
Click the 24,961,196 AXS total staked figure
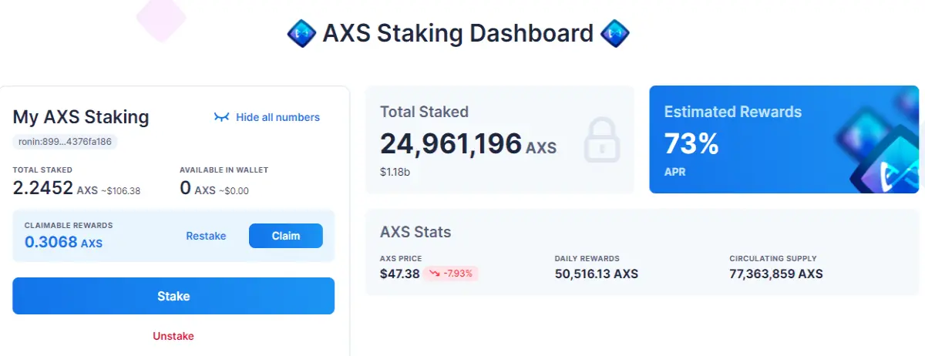[x=468, y=144]
